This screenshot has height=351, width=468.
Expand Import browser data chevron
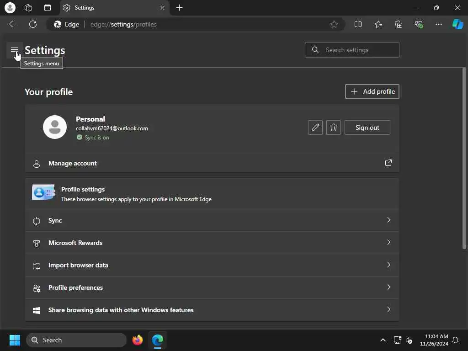point(388,265)
